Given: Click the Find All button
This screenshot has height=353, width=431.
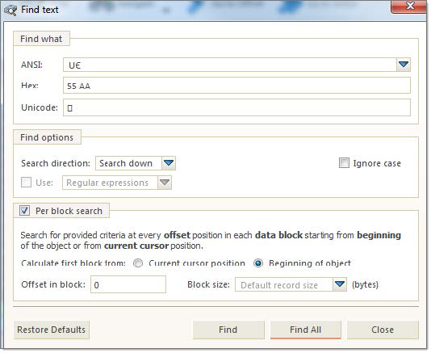Looking at the screenshot, I should pyautogui.click(x=306, y=330).
